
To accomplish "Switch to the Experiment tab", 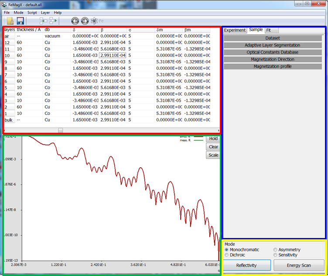I will pos(235,30).
